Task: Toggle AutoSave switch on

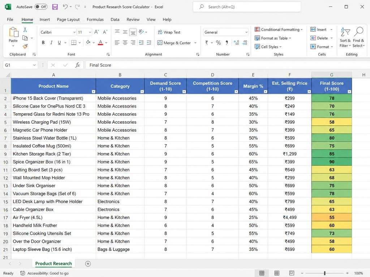Action: coord(41,7)
